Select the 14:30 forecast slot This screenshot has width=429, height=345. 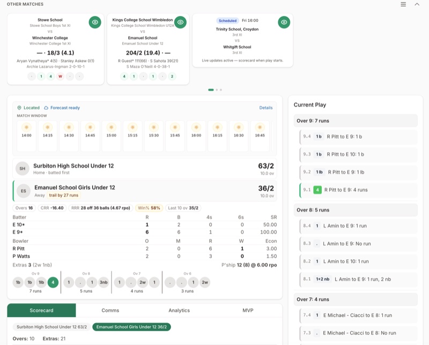pyautogui.click(x=69, y=136)
